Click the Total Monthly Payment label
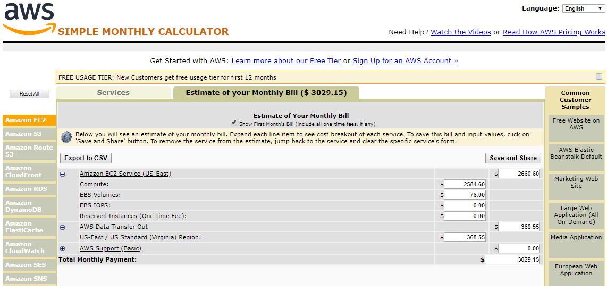Viewport: 607px width, 286px height. click(98, 259)
